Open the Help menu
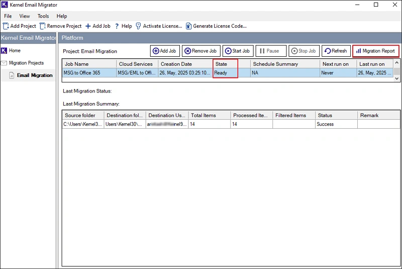This screenshot has height=269, width=402. (x=62, y=16)
